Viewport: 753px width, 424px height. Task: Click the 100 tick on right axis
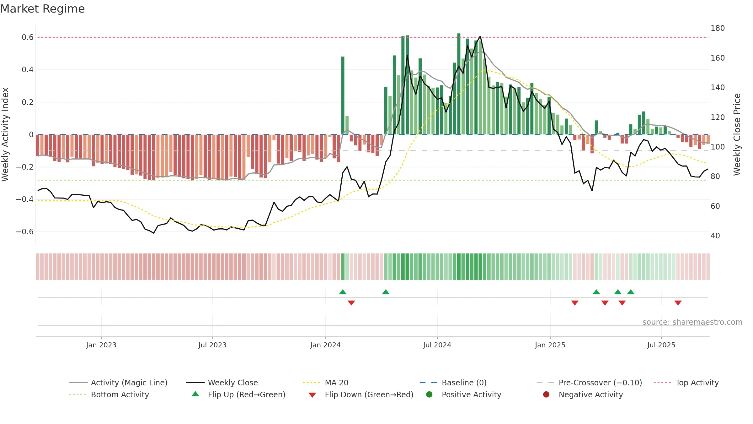(718, 147)
